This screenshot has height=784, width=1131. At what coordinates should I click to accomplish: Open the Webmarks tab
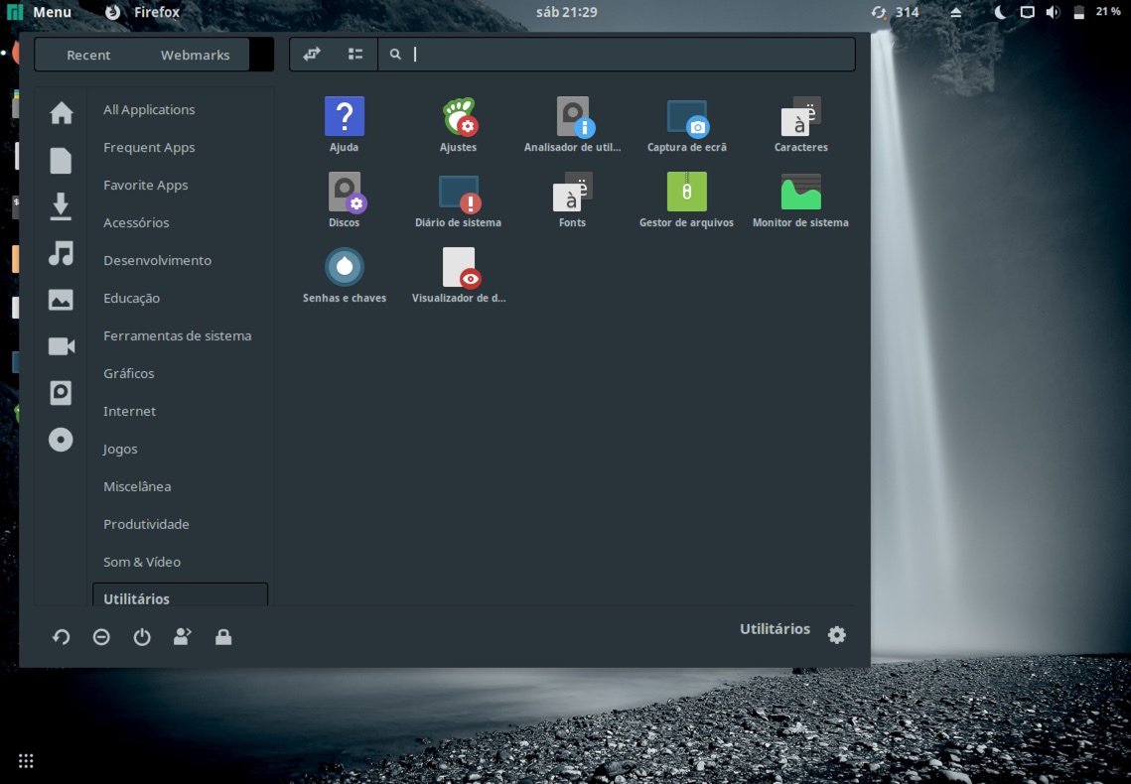pyautogui.click(x=195, y=55)
